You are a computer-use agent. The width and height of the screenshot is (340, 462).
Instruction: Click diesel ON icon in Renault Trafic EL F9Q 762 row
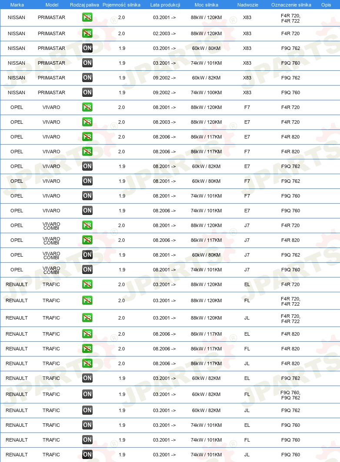point(87,378)
